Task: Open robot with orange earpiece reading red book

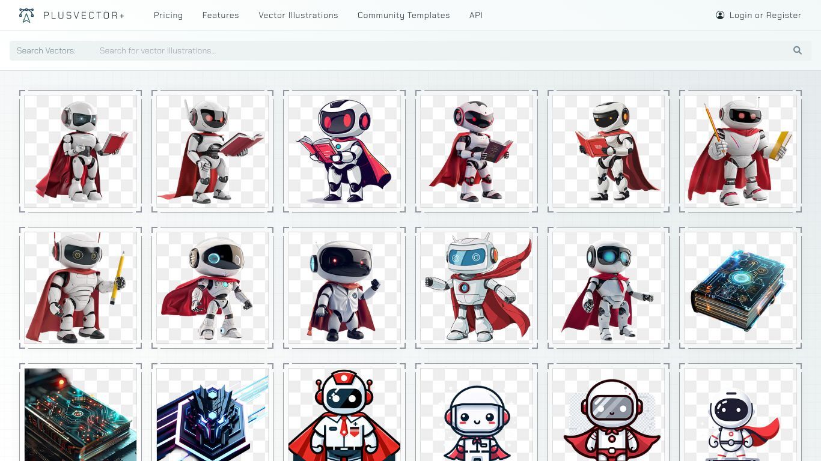Action: click(608, 151)
